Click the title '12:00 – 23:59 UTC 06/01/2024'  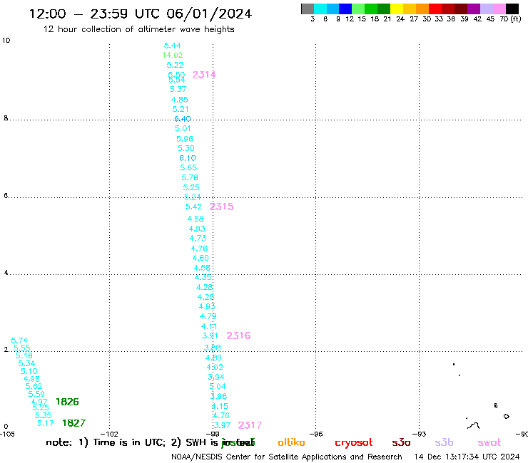(x=141, y=14)
